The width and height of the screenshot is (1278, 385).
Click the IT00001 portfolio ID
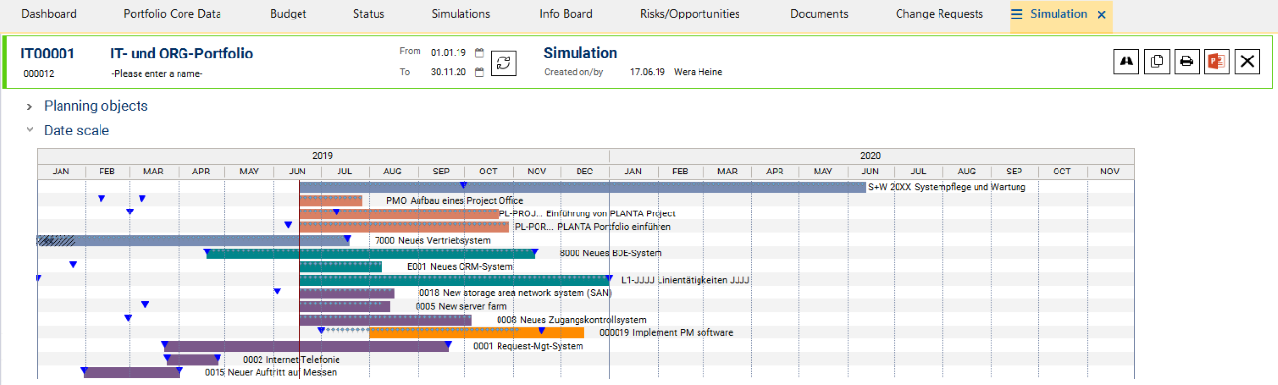(48, 54)
